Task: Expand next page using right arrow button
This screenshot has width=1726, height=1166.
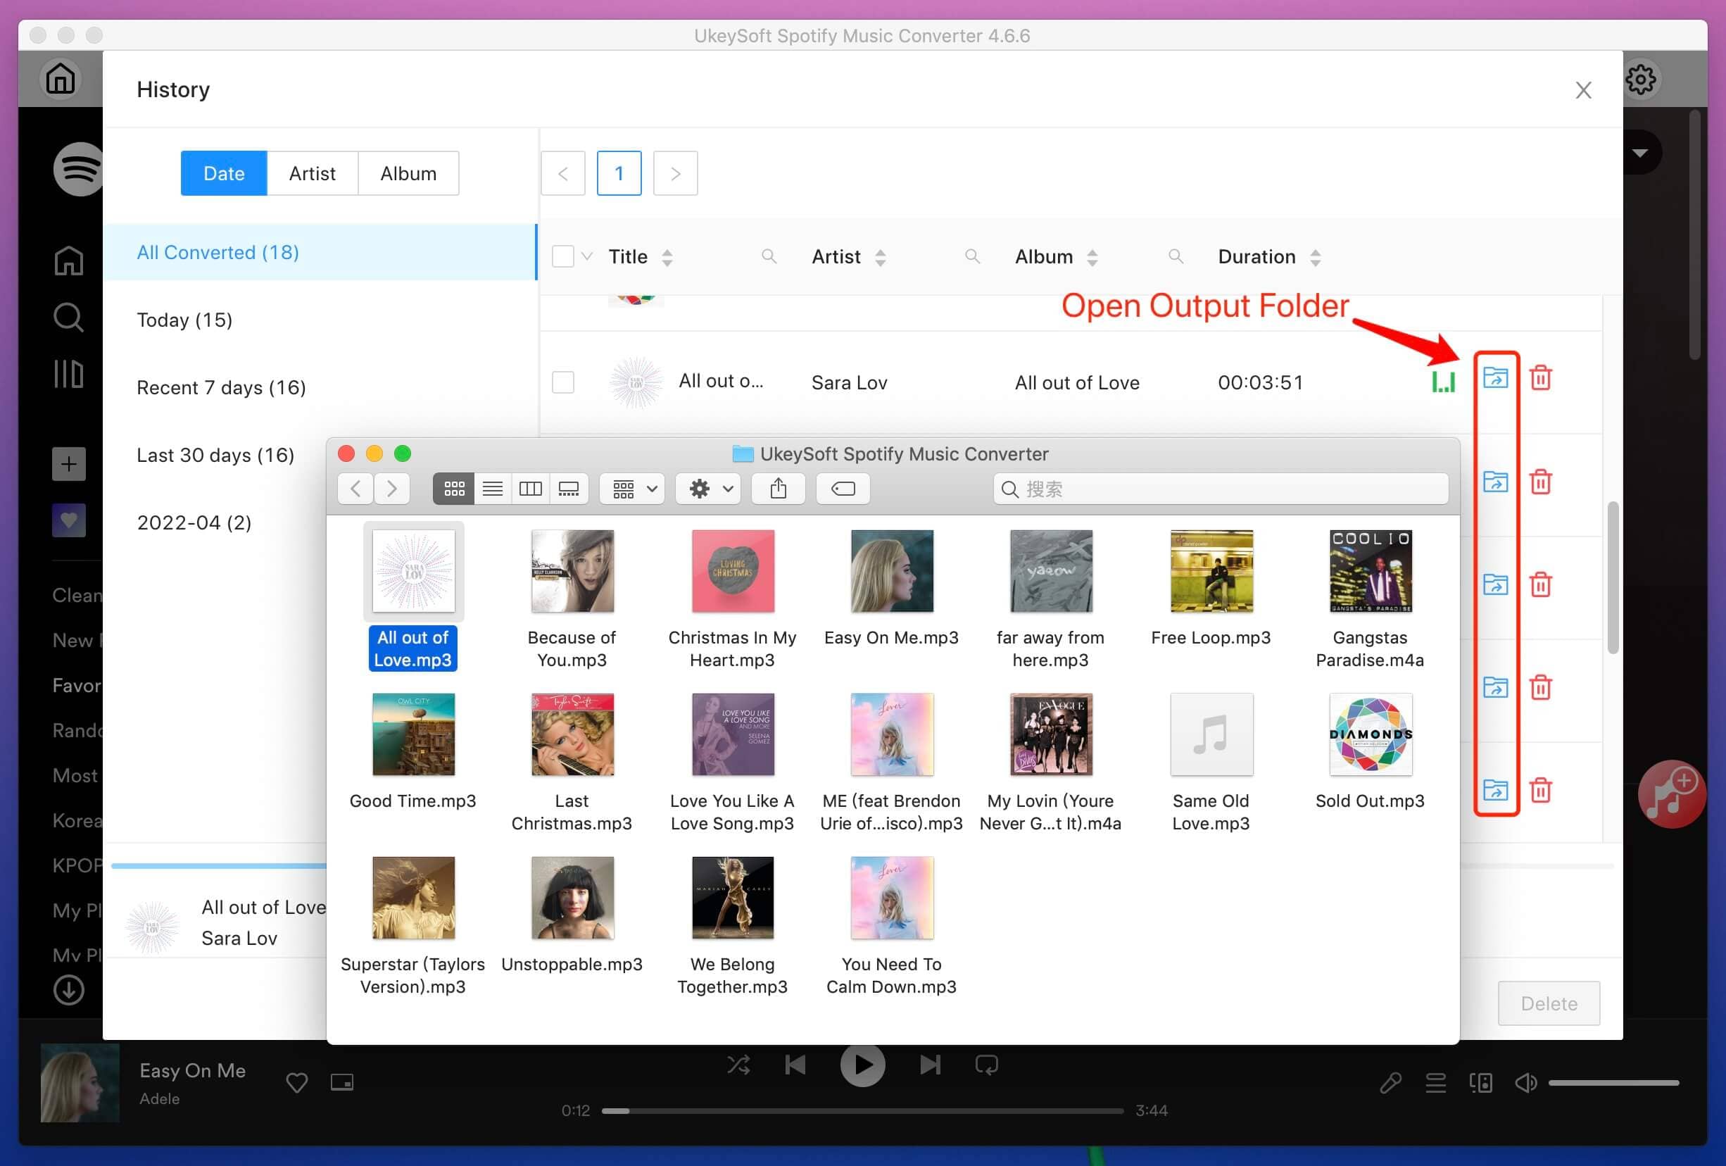Action: point(674,173)
